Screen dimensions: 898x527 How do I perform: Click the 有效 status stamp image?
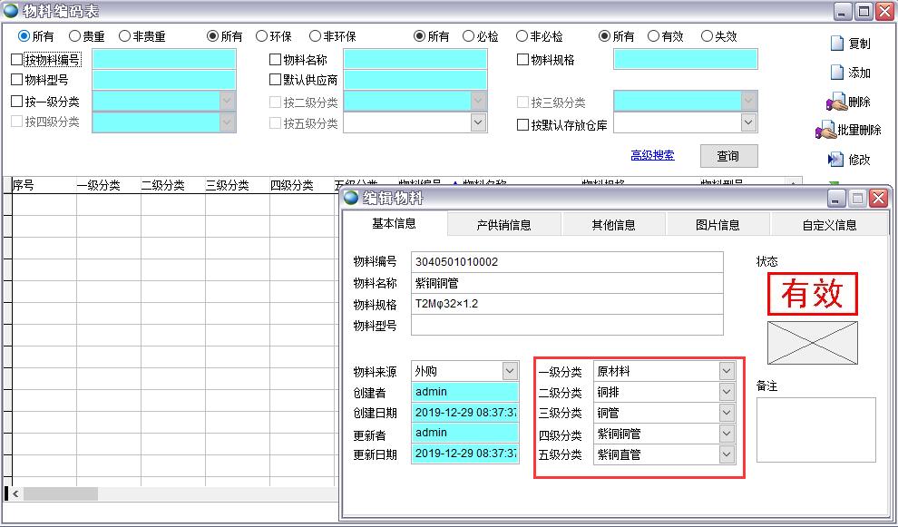pos(813,294)
